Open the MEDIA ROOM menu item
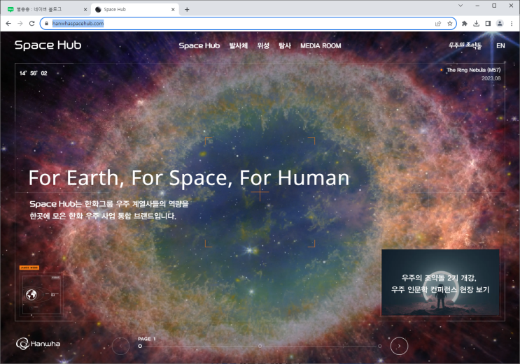 [x=321, y=45]
